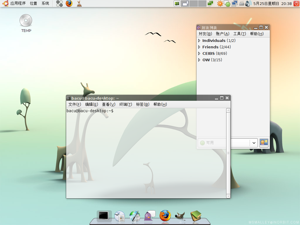Image resolution: width=300 pixels, height=225 pixels.
Task: Click the terminal icon in the terminal title bar
Action: pyautogui.click(x=68, y=98)
